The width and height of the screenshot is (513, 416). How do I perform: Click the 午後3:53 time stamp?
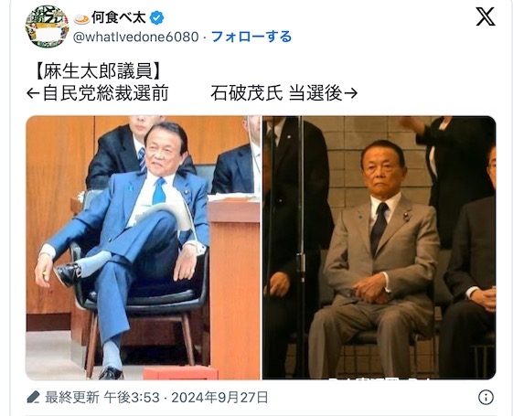point(132,398)
